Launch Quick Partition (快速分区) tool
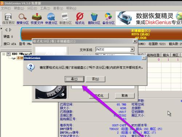 point(51,19)
